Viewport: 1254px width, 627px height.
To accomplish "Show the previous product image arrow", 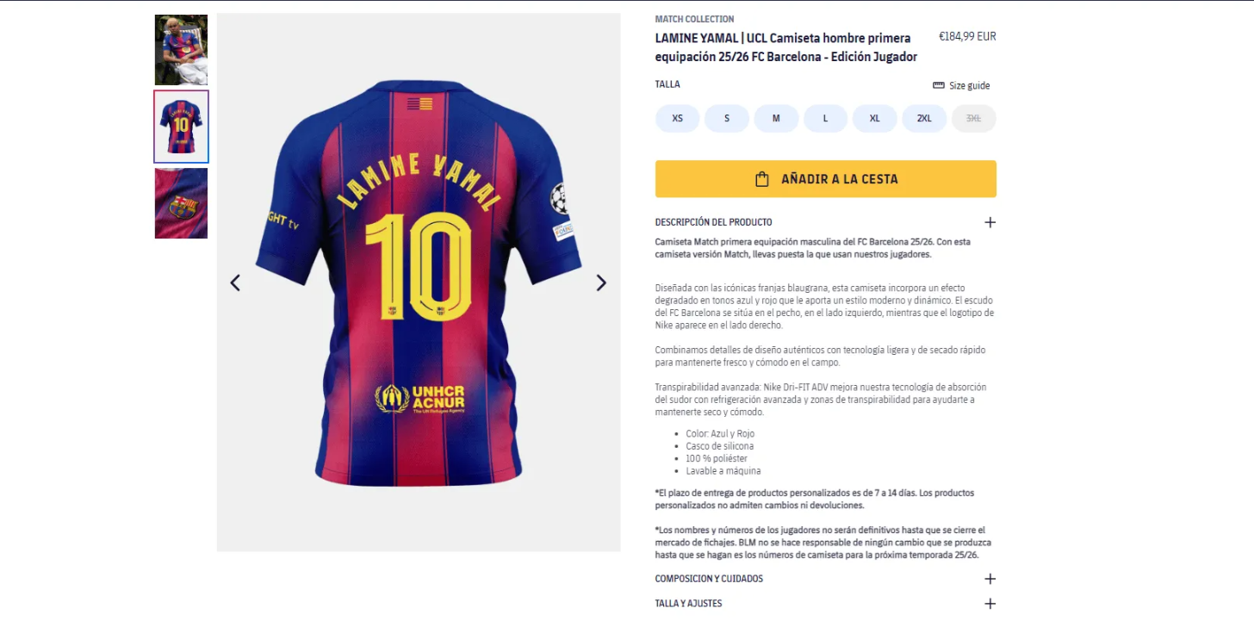I will pyautogui.click(x=235, y=282).
